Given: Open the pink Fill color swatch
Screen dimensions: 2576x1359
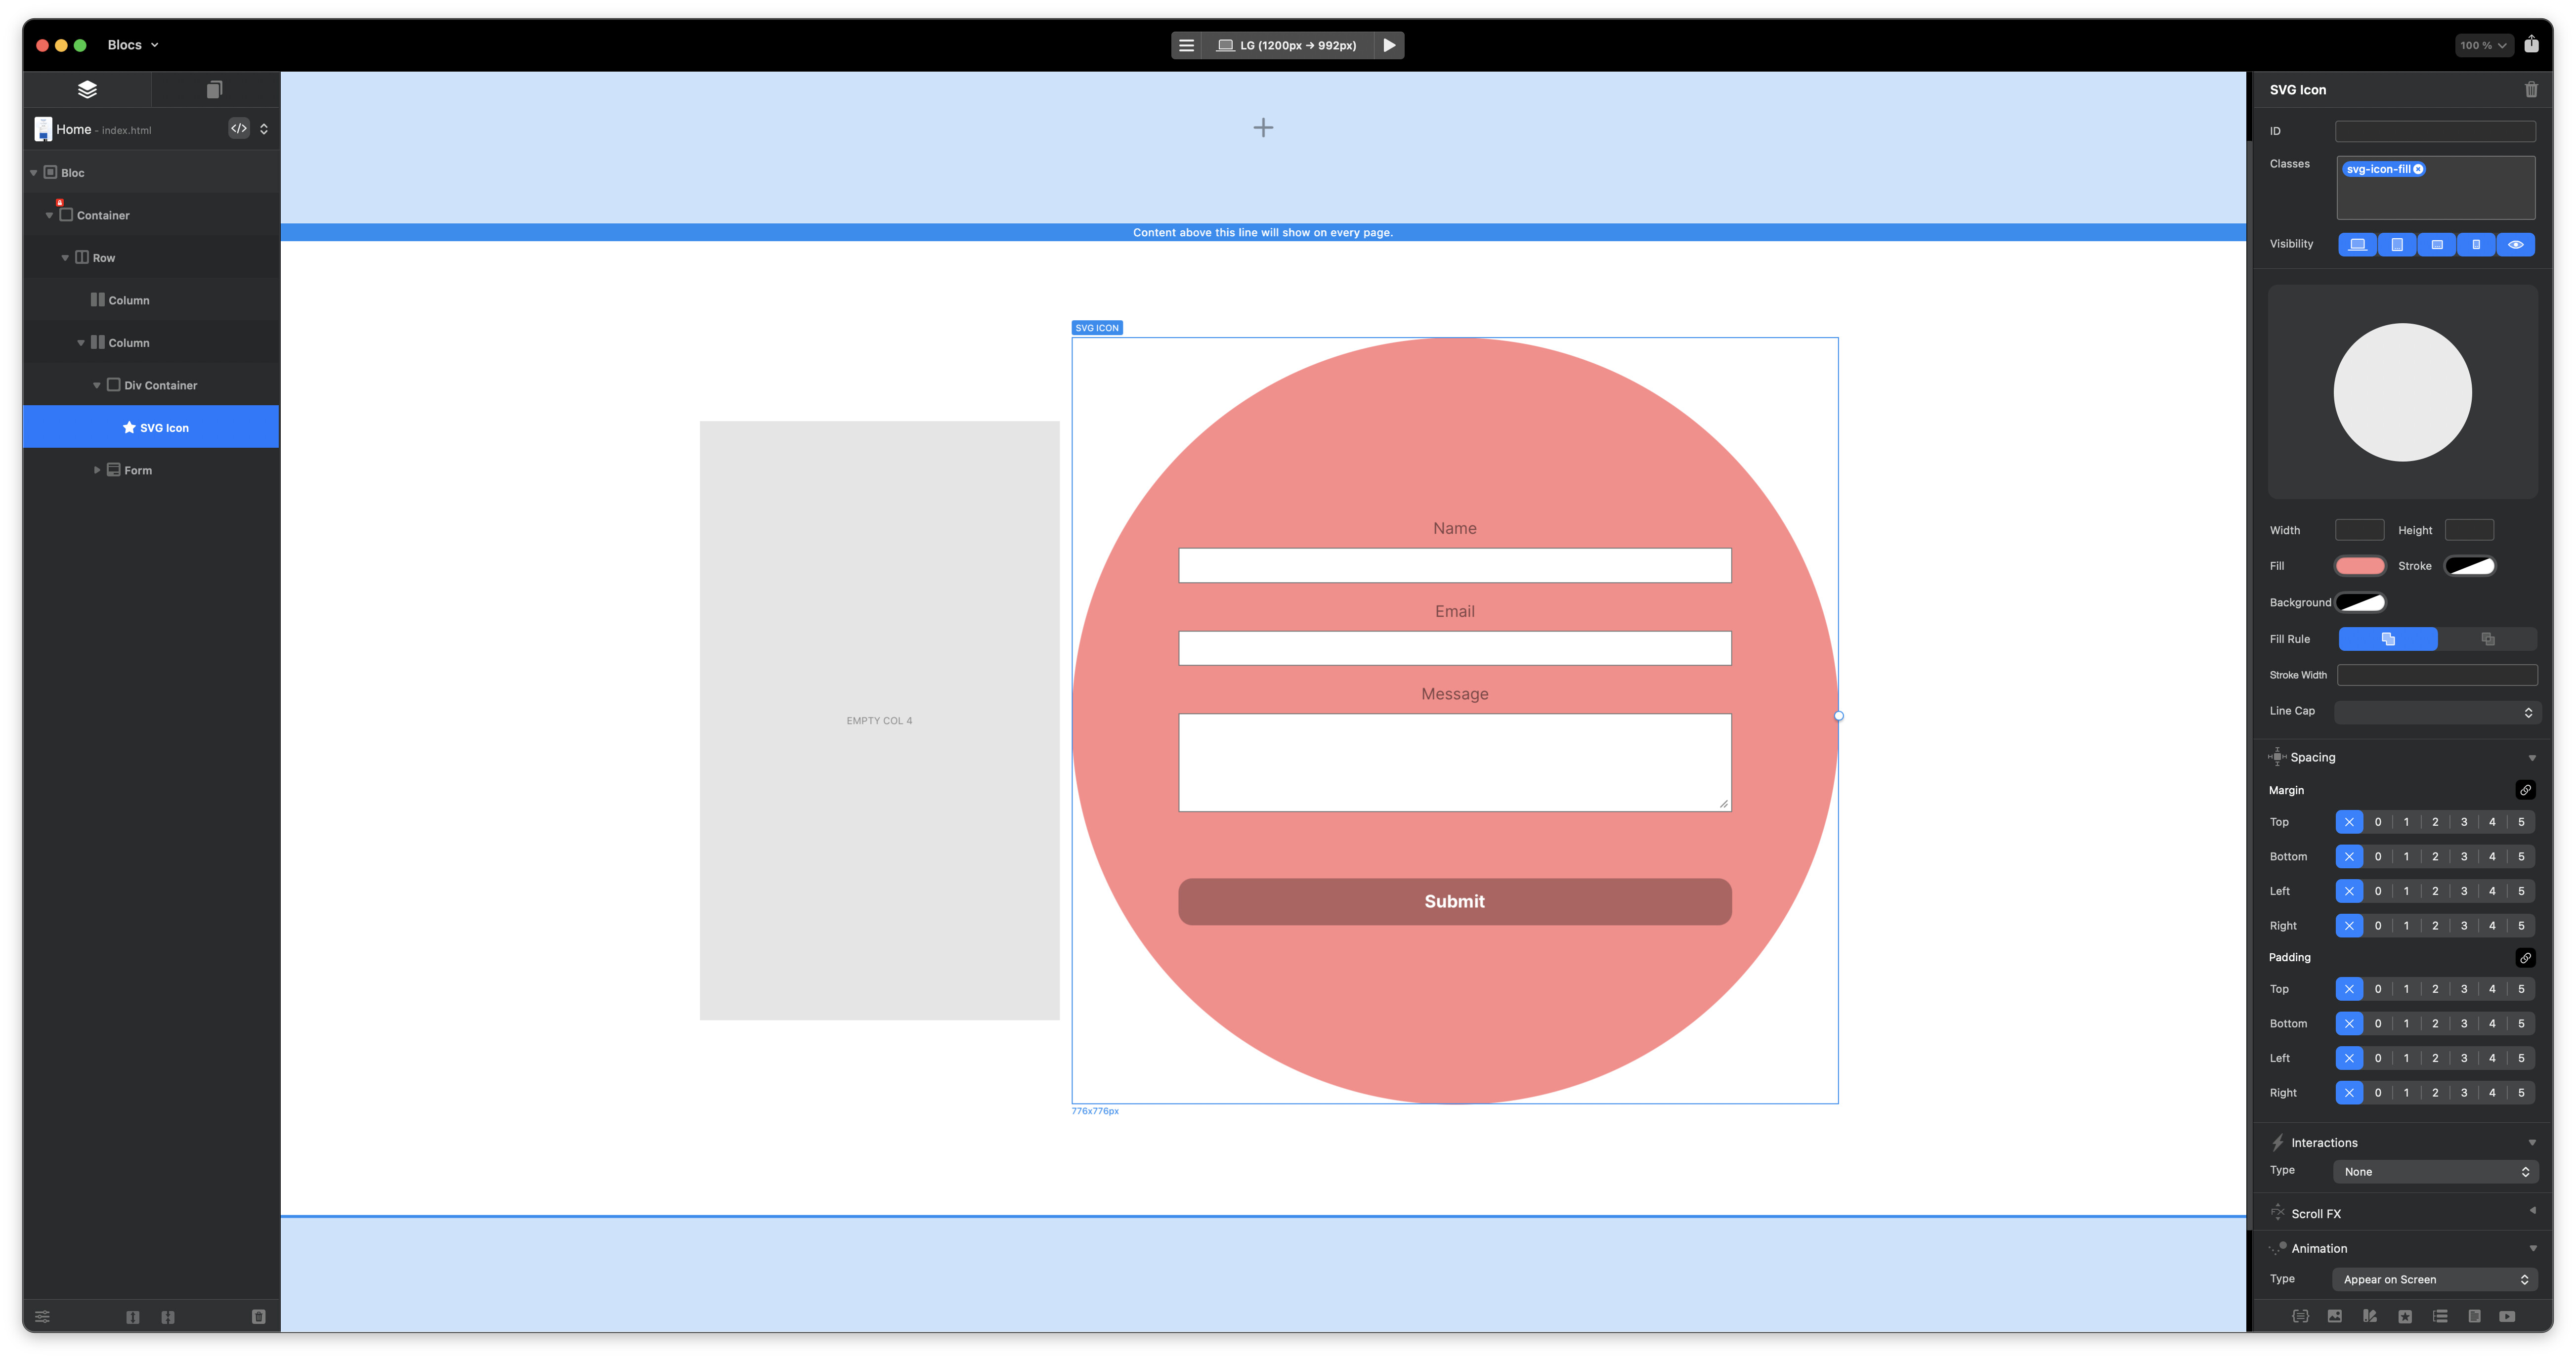Looking at the screenshot, I should 2359,567.
